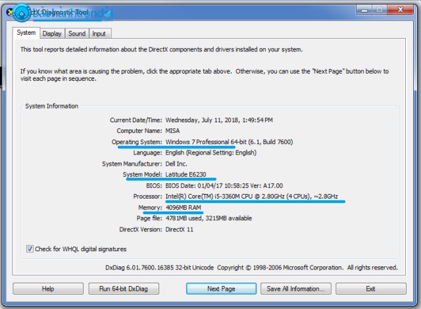
Task: Click Save All Information button
Action: coord(295,289)
